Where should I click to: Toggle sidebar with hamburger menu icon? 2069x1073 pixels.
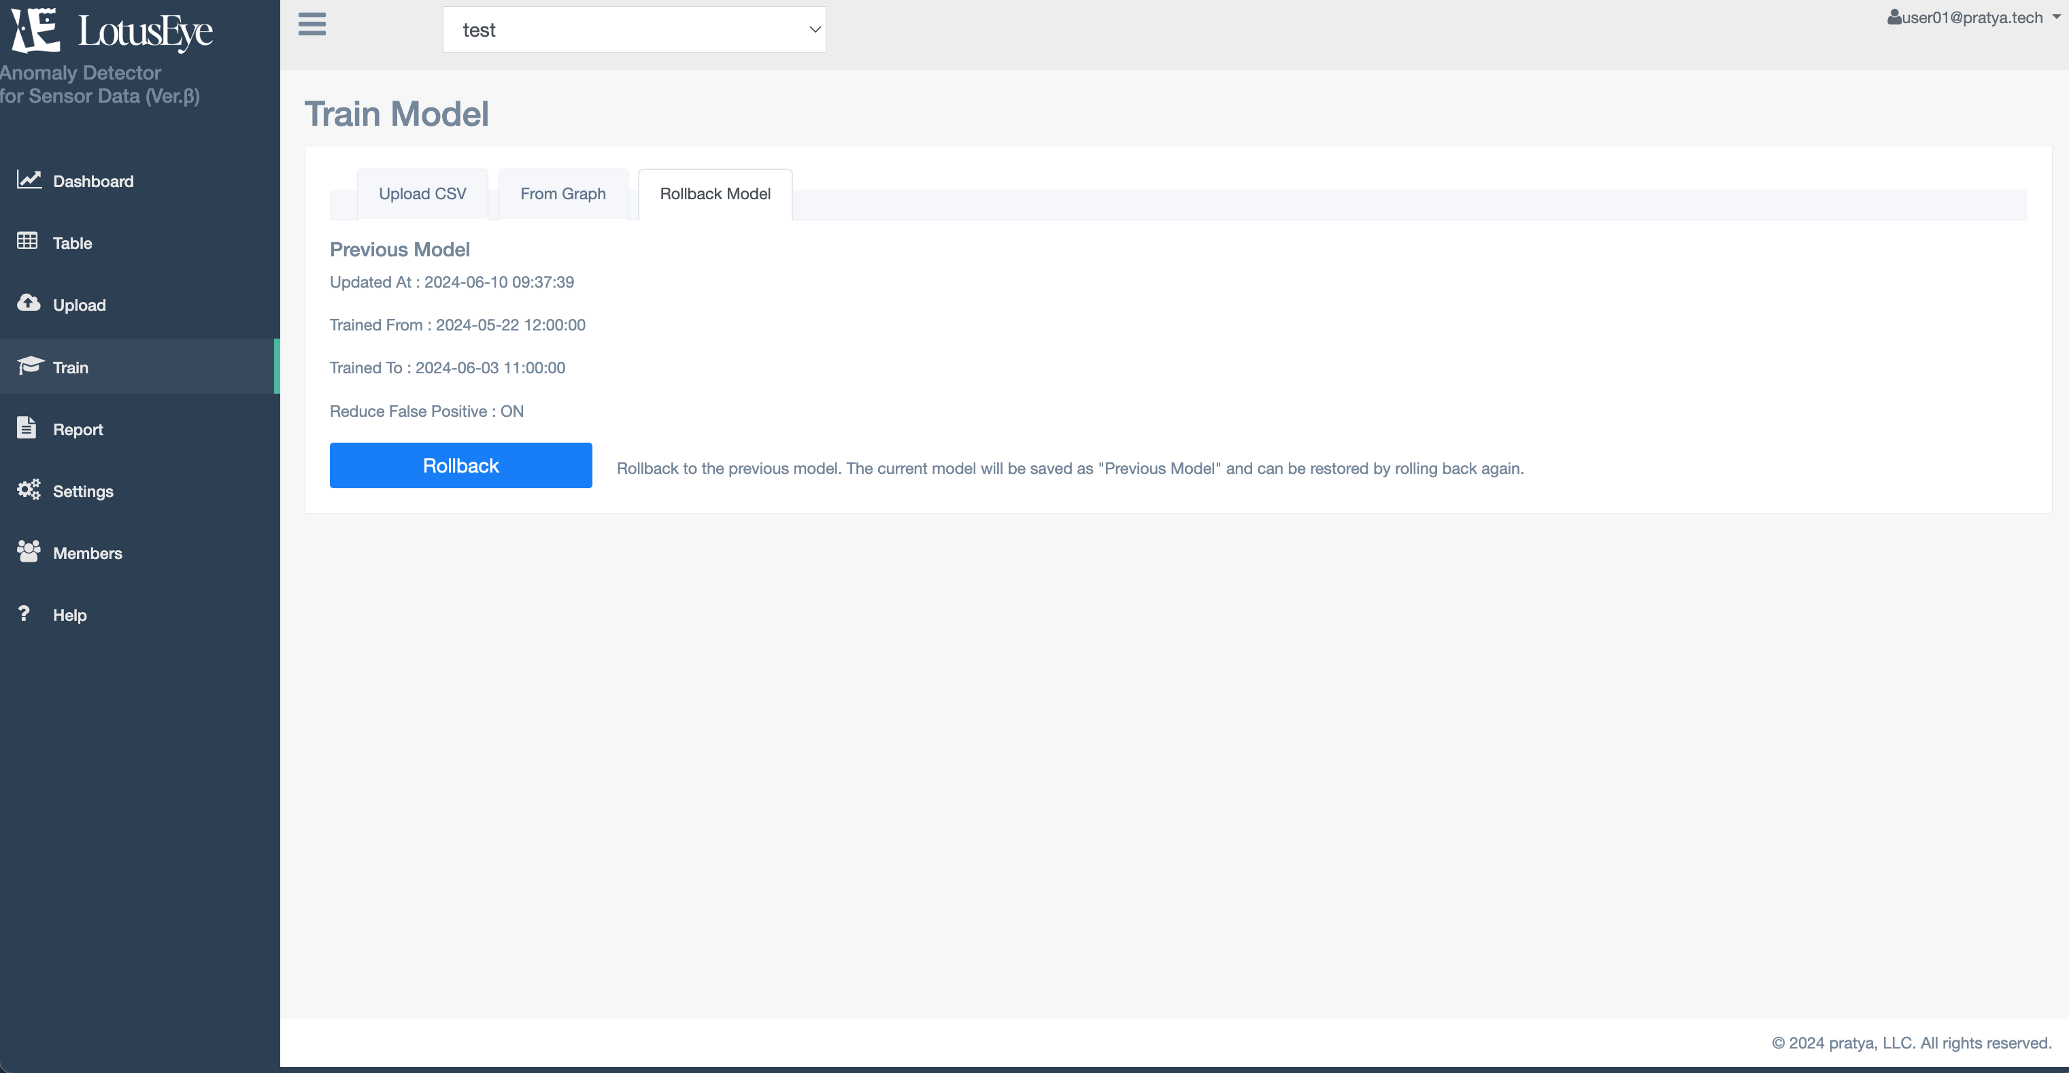point(312,24)
